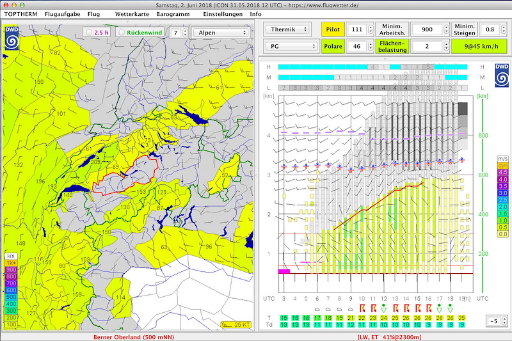Image resolution: width=512 pixels, height=341 pixels.
Task: Click the 25 KT wind barb legend
Action: pos(236,324)
